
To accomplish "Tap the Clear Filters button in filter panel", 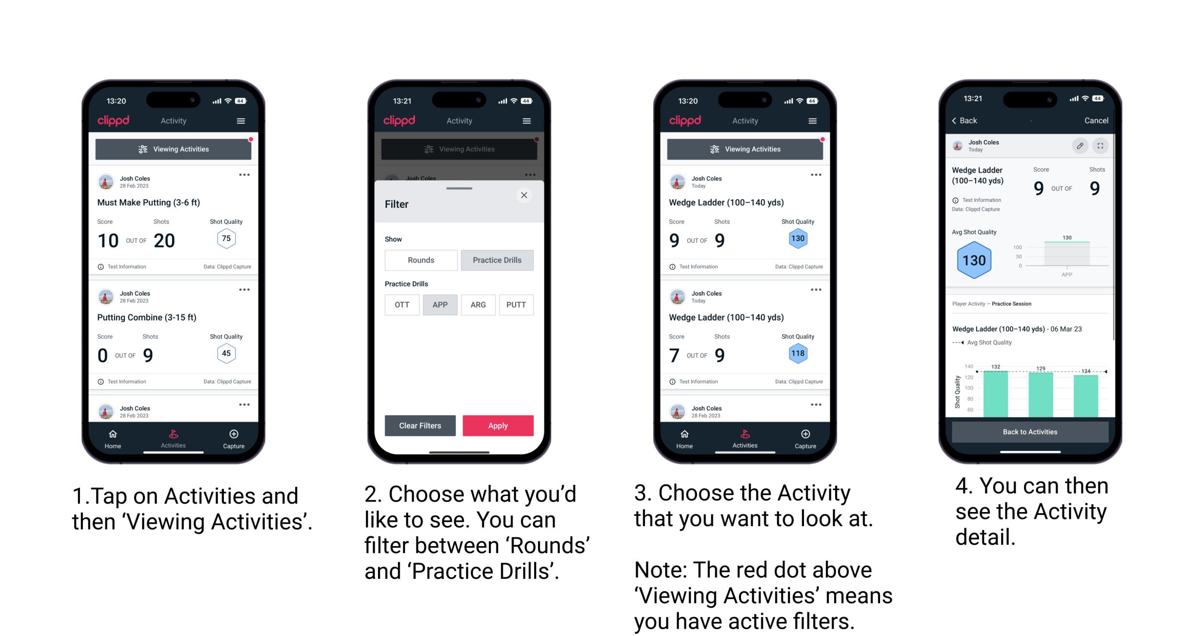I will (421, 425).
